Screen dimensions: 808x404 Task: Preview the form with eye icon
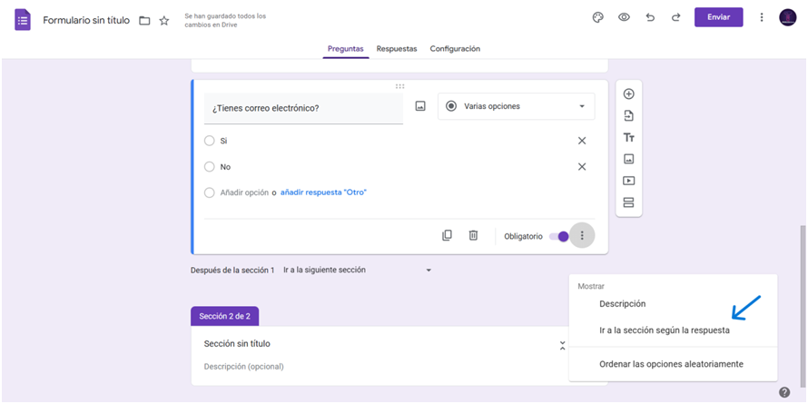click(624, 17)
